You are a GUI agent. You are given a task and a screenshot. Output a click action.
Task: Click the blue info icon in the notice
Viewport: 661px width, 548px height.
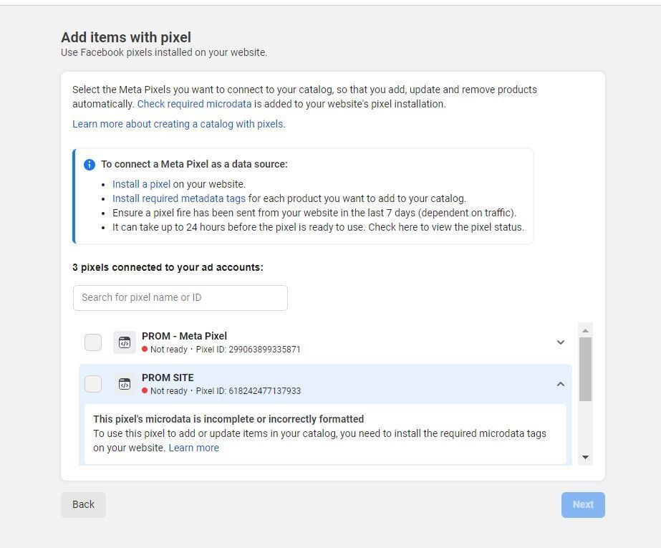(x=90, y=165)
